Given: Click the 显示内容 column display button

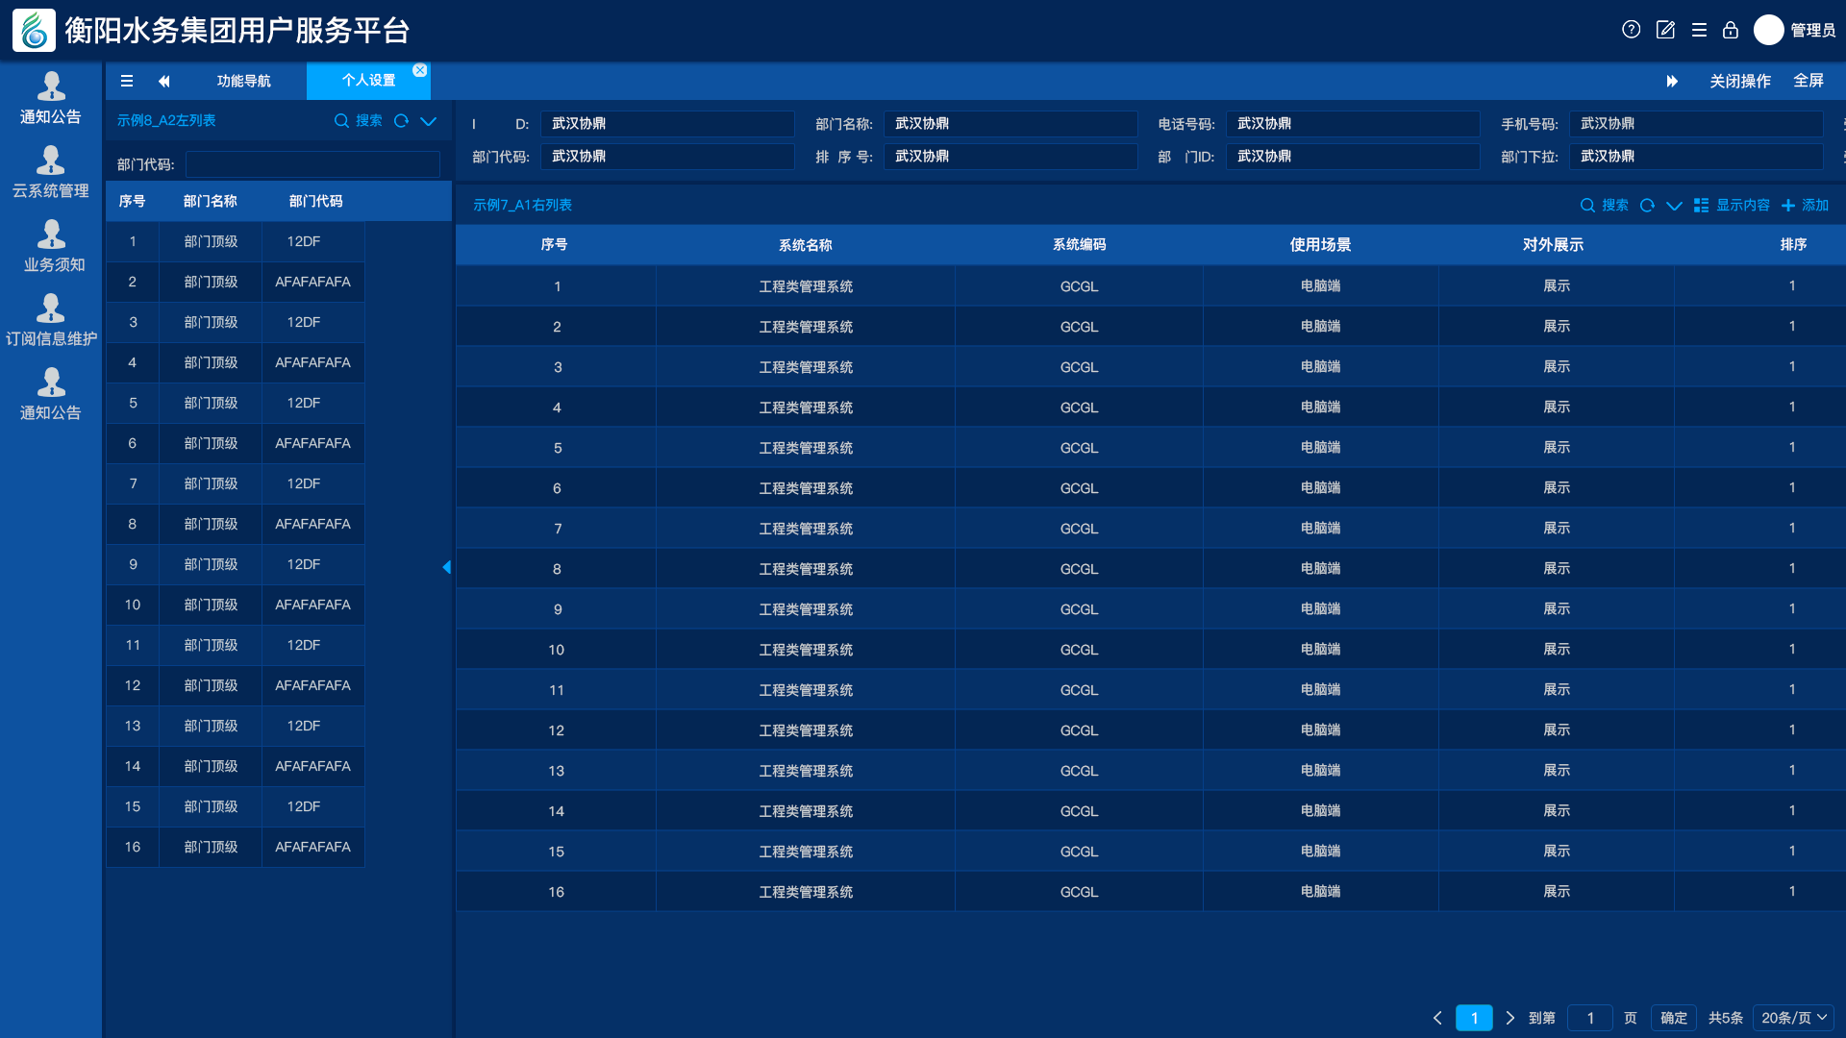Looking at the screenshot, I should [1732, 205].
